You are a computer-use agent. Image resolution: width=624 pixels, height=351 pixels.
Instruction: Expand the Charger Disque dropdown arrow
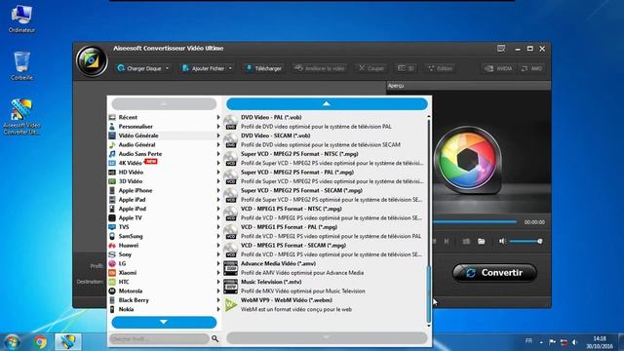tap(167, 68)
